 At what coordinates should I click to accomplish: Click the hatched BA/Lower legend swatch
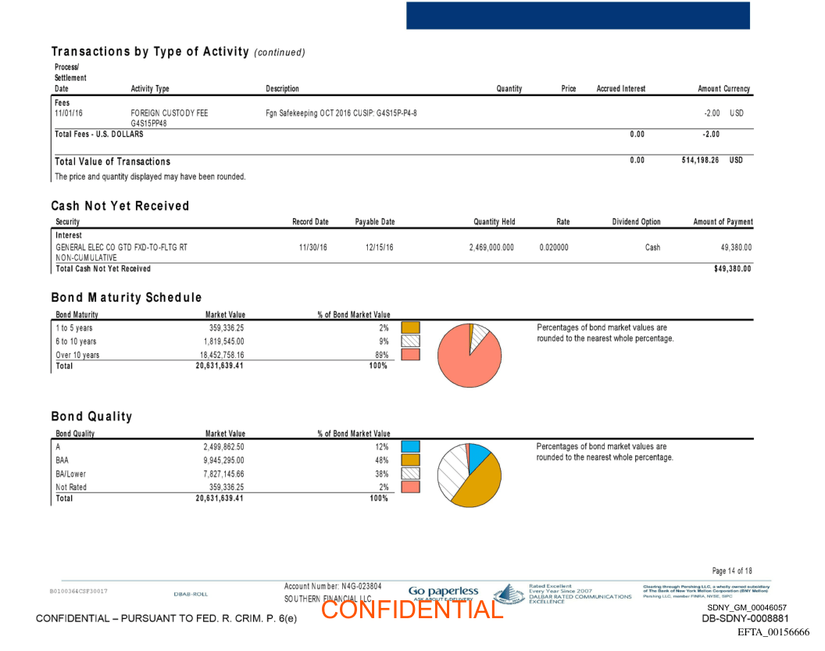(x=410, y=474)
